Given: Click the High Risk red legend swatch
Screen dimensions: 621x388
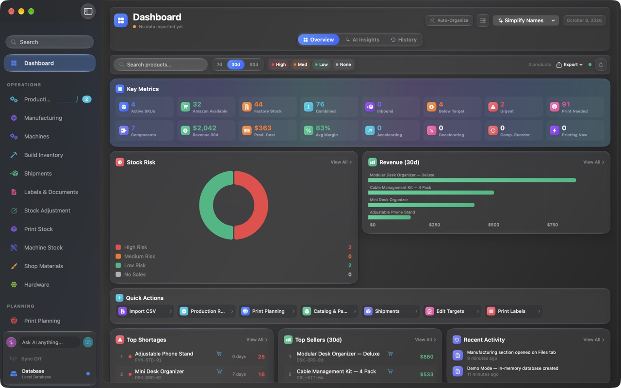Looking at the screenshot, I should pyautogui.click(x=118, y=247).
